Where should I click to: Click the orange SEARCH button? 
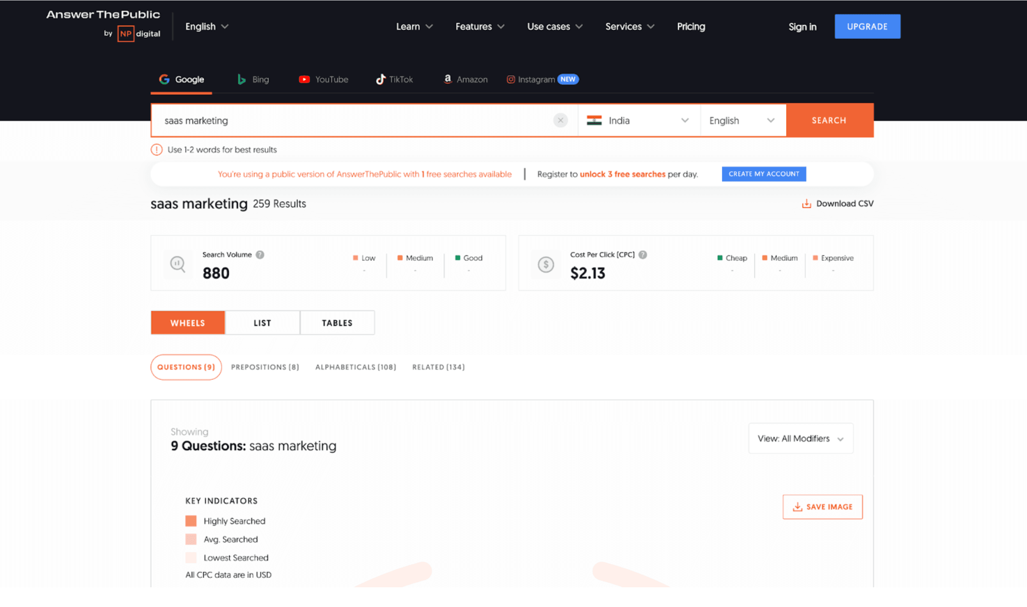[x=829, y=120]
